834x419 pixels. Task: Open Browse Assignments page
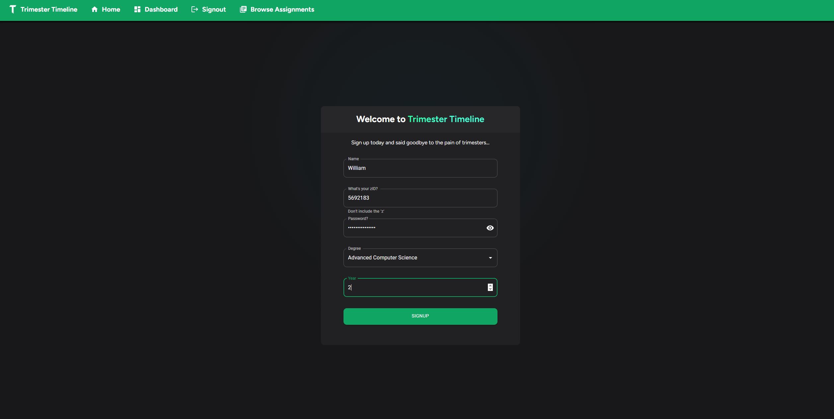click(282, 9)
